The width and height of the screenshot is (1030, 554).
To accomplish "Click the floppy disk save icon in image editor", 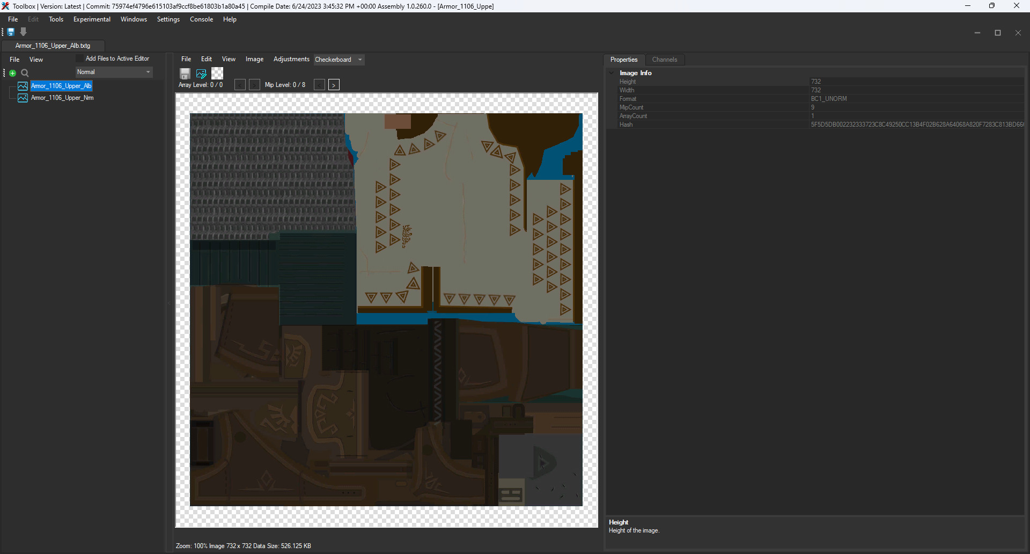I will 185,74.
